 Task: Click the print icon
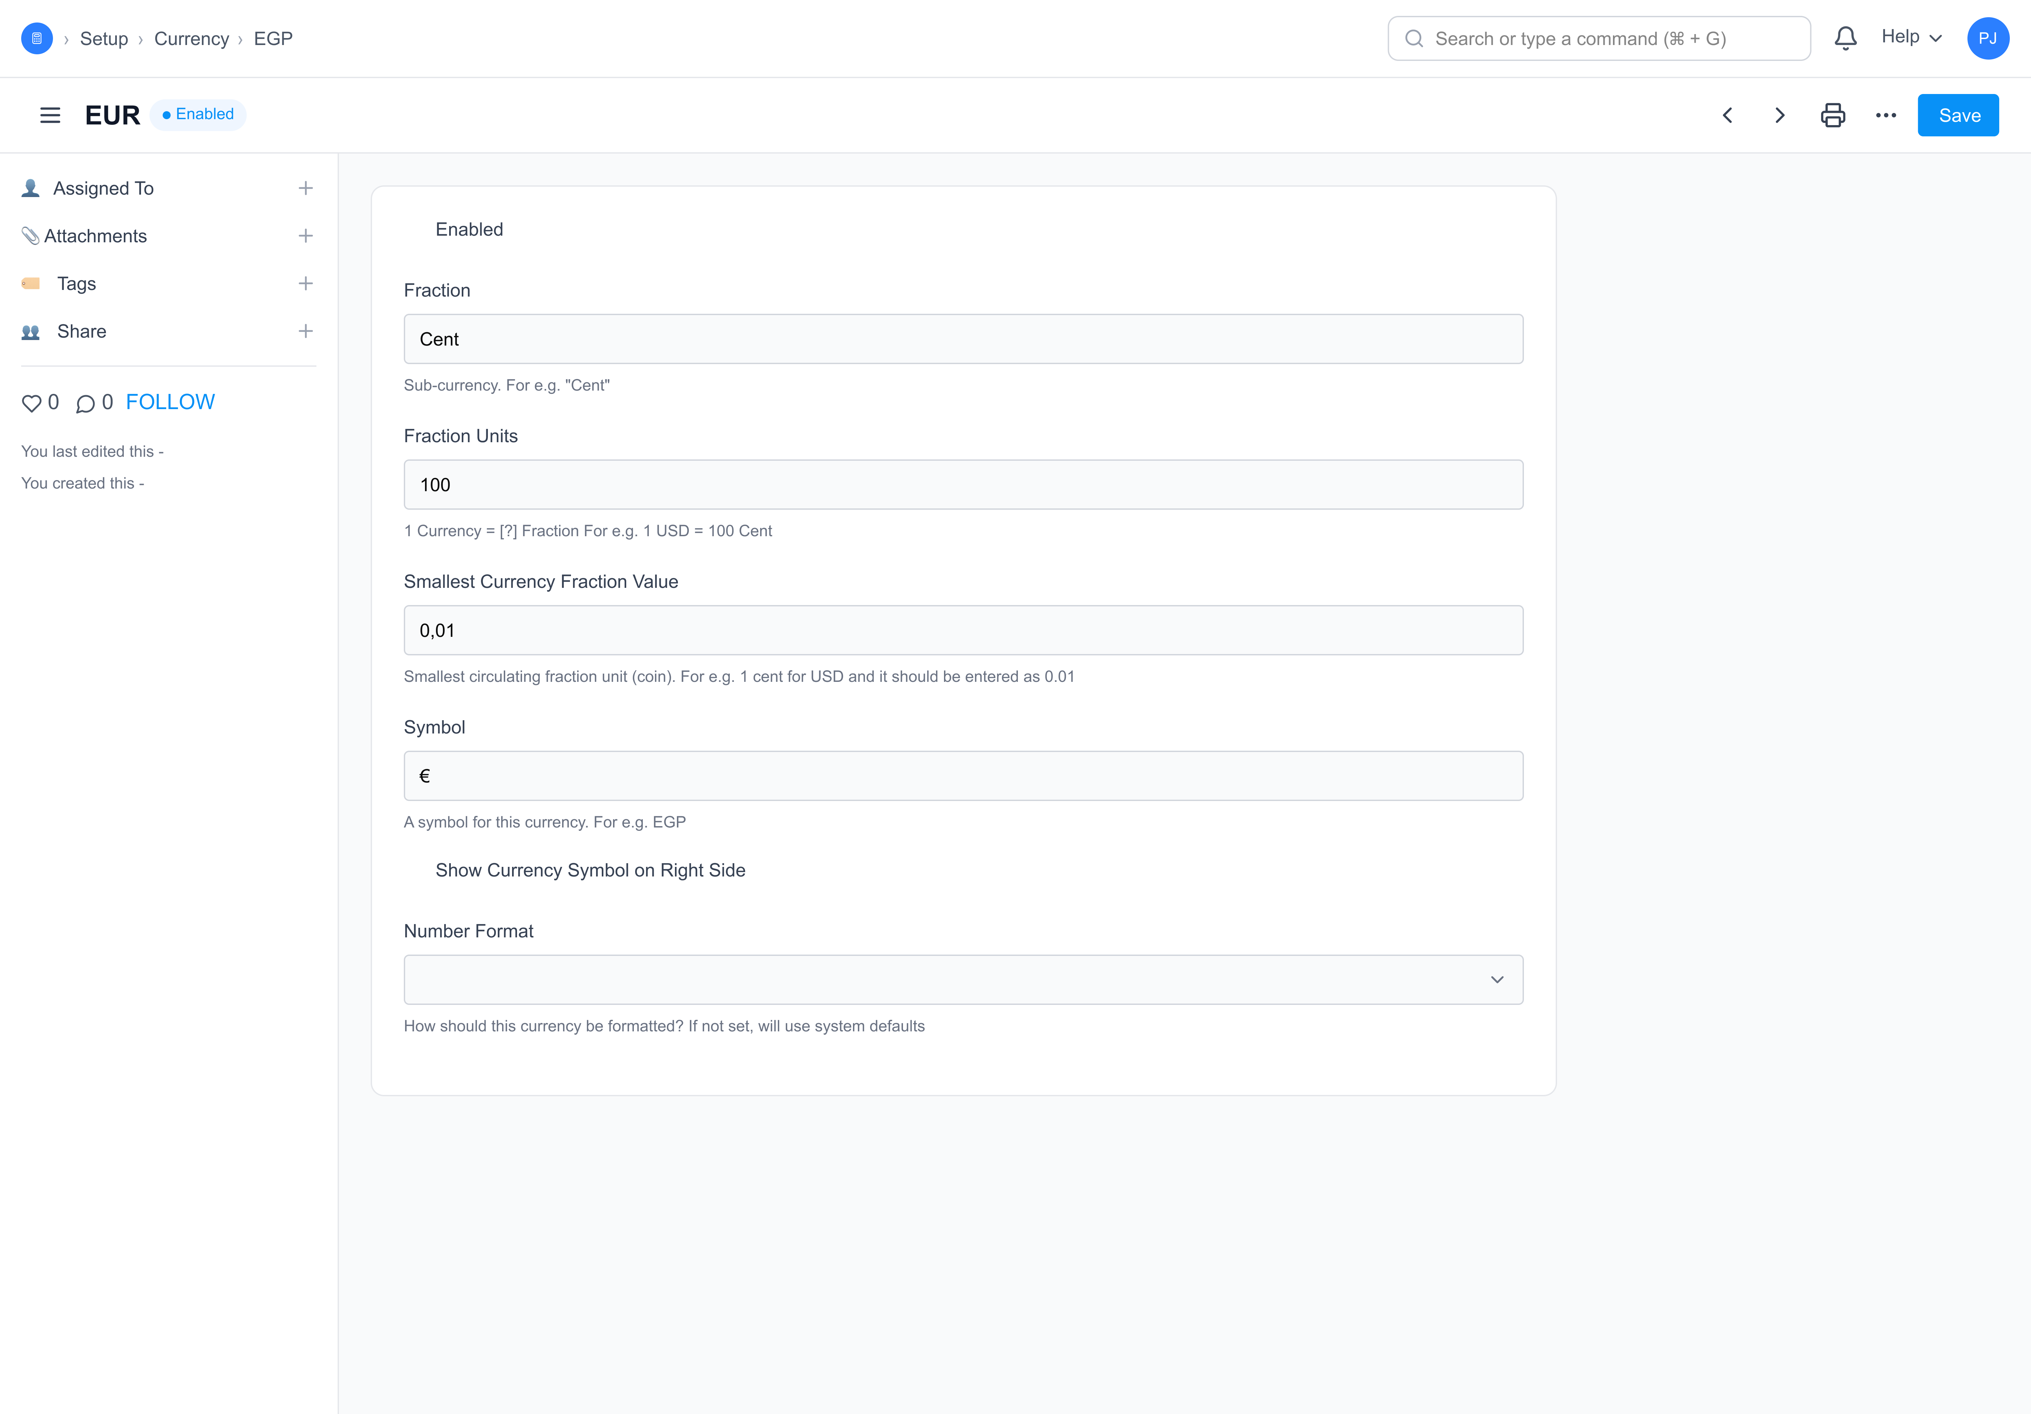(x=1832, y=115)
